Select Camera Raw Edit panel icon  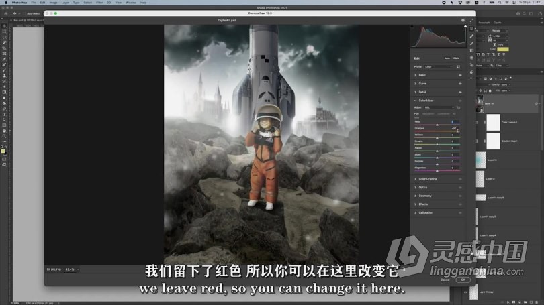click(x=472, y=29)
